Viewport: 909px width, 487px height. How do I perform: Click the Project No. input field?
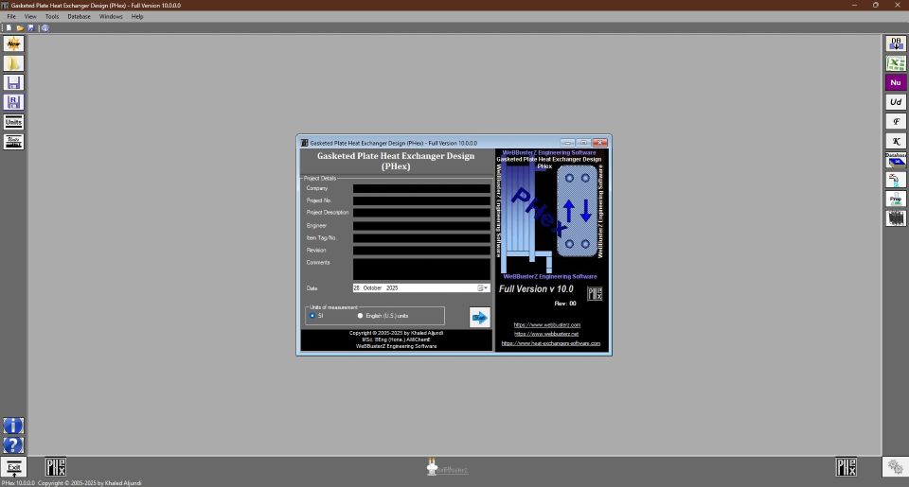[421, 200]
